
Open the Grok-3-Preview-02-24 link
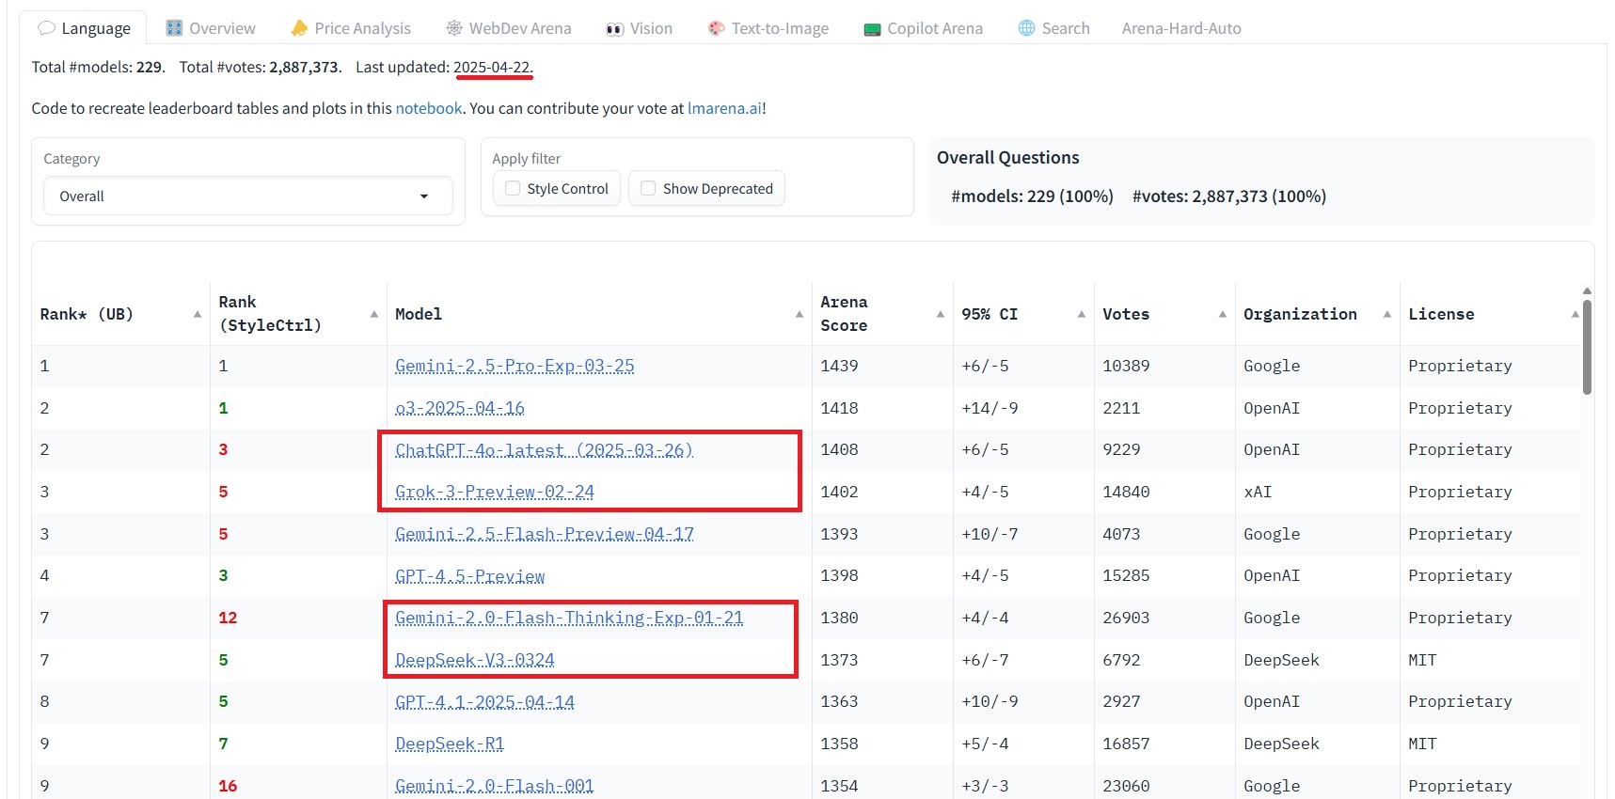[495, 492]
